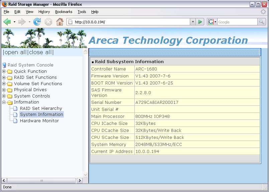
Task: Click the search magnifier icon
Action: pos(261,22)
